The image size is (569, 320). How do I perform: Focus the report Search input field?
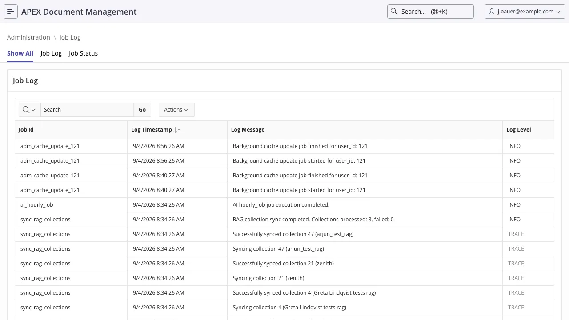click(87, 110)
